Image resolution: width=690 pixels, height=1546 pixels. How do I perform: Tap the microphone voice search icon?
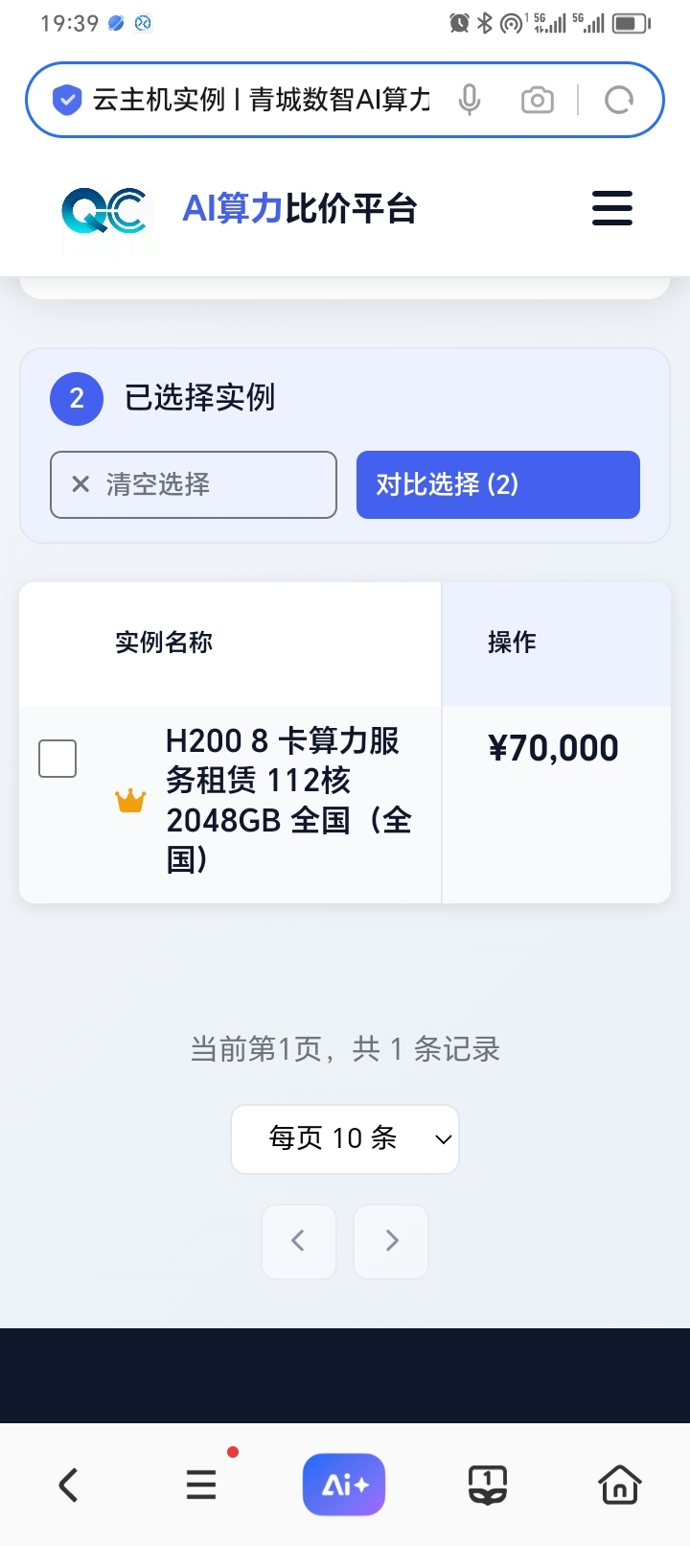[x=469, y=100]
